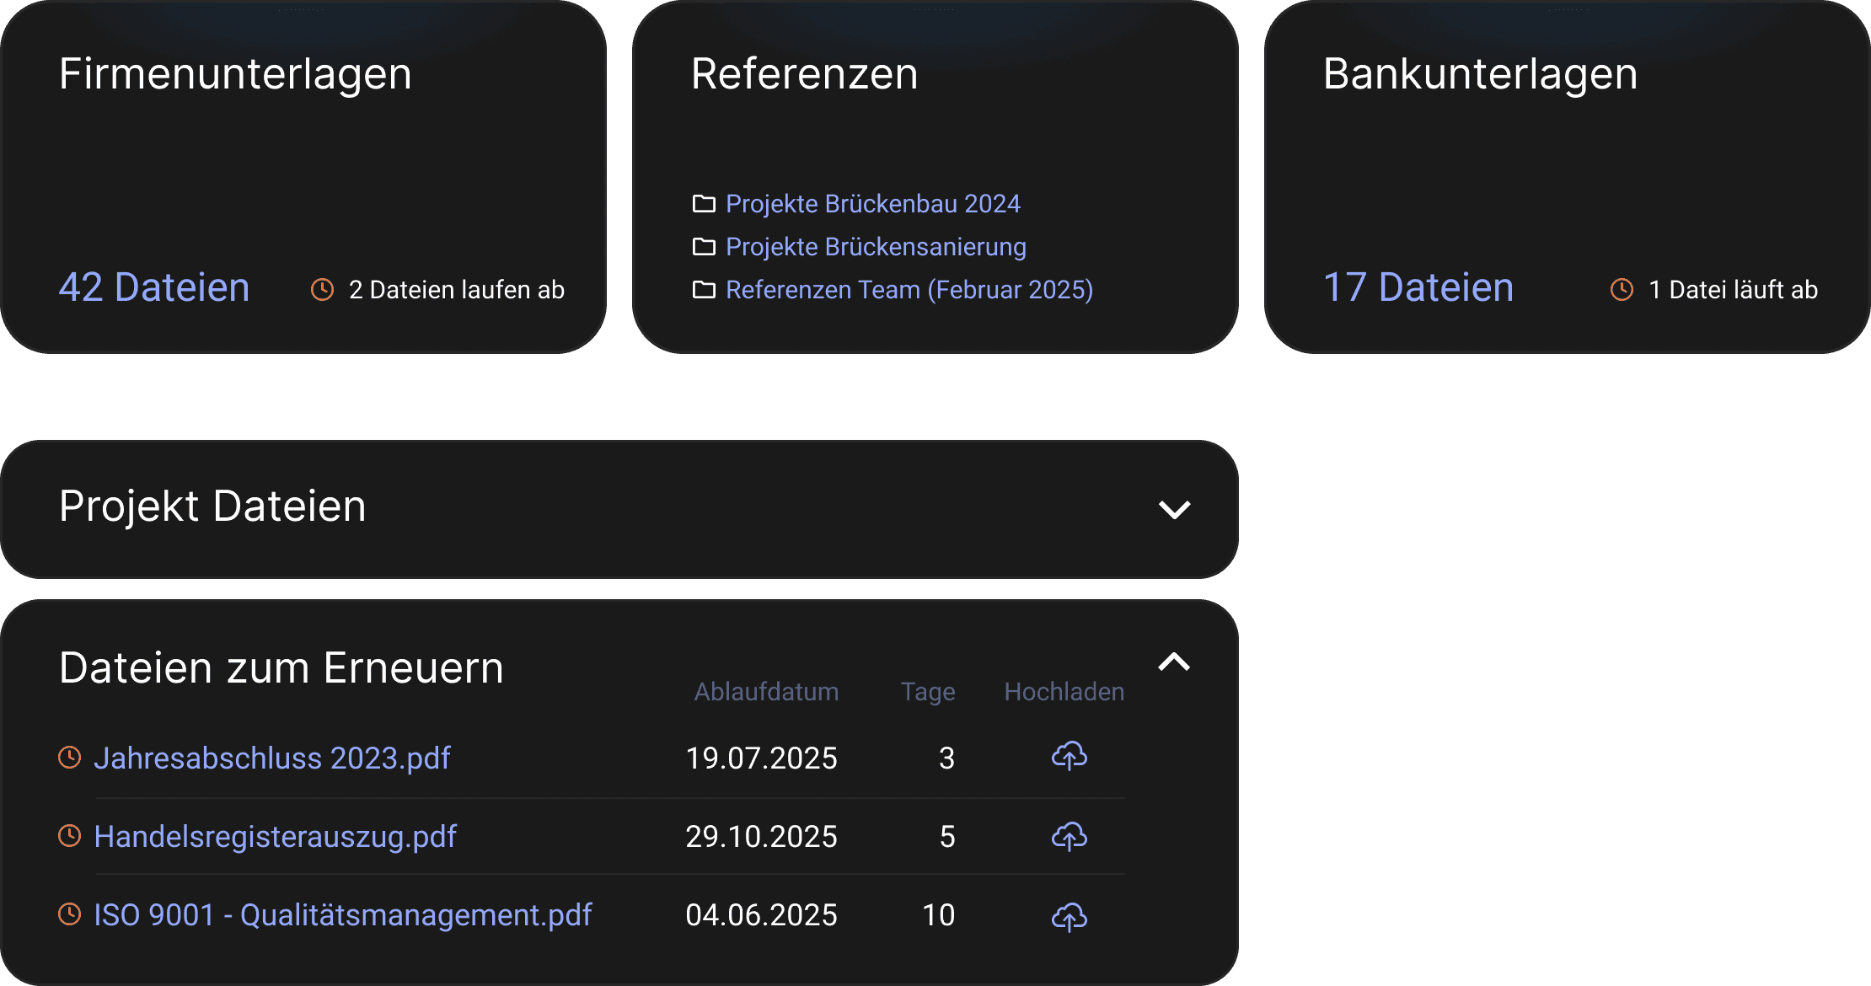Expand the Projekt Dateien section chevron
This screenshot has height=986, width=1871.
tap(1174, 509)
